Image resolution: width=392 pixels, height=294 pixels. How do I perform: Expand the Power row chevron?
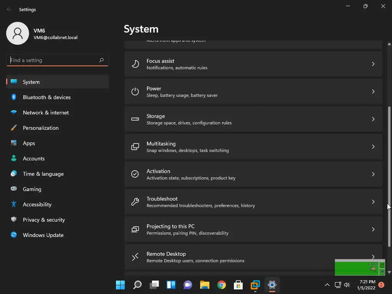(x=373, y=91)
